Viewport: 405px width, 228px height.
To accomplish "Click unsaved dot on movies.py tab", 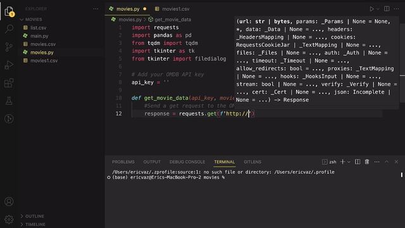I will click(x=145, y=9).
